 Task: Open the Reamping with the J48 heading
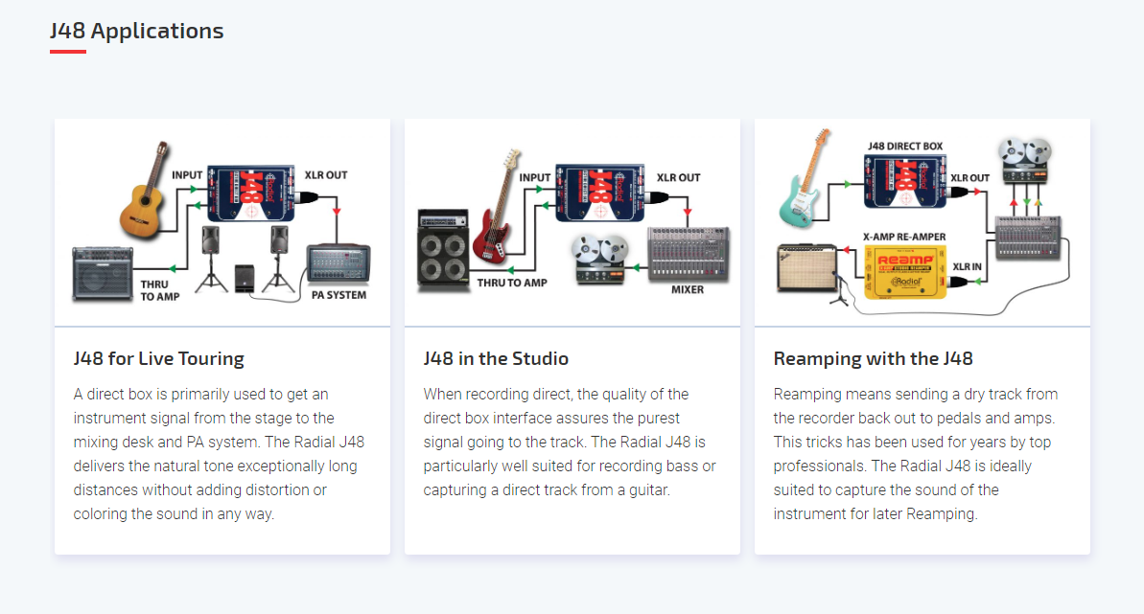click(873, 359)
